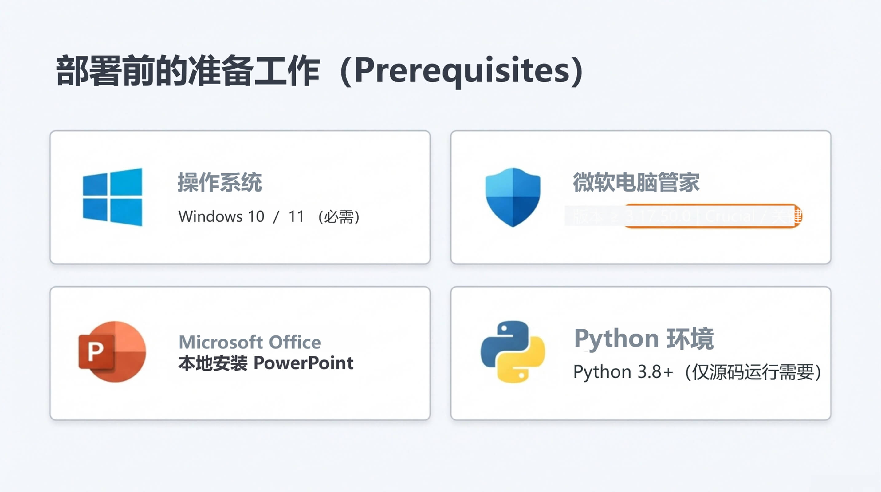Click the PowerPoint logo icon
This screenshot has height=492, width=881.
point(112,352)
